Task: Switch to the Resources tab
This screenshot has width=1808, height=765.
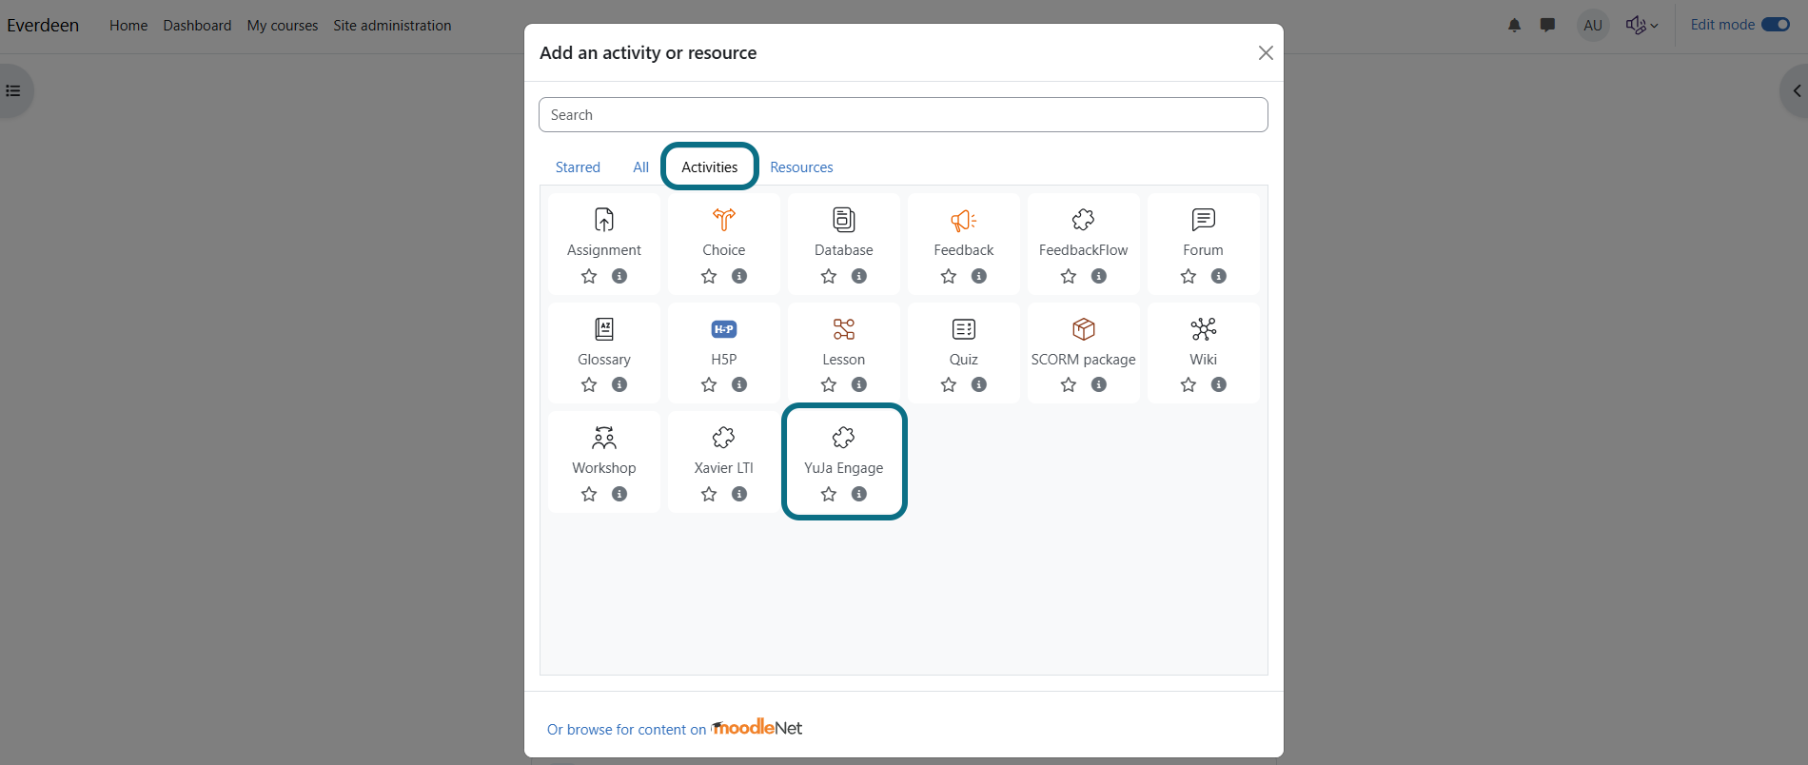Action: pyautogui.click(x=801, y=167)
